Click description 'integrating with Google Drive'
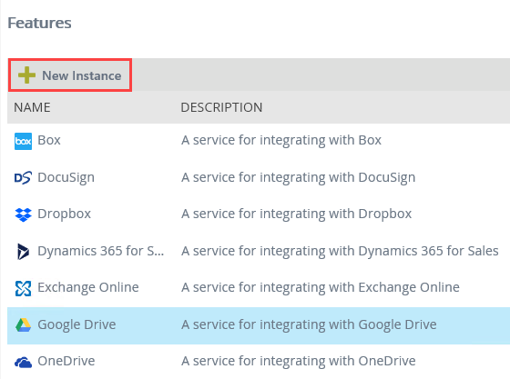The width and height of the screenshot is (510, 379). pyautogui.click(x=309, y=324)
